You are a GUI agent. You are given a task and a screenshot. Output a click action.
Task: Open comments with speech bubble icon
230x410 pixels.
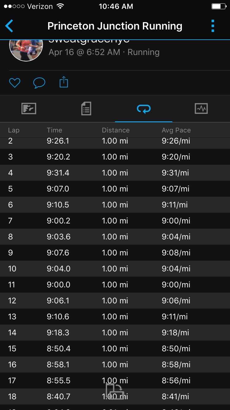(39, 83)
